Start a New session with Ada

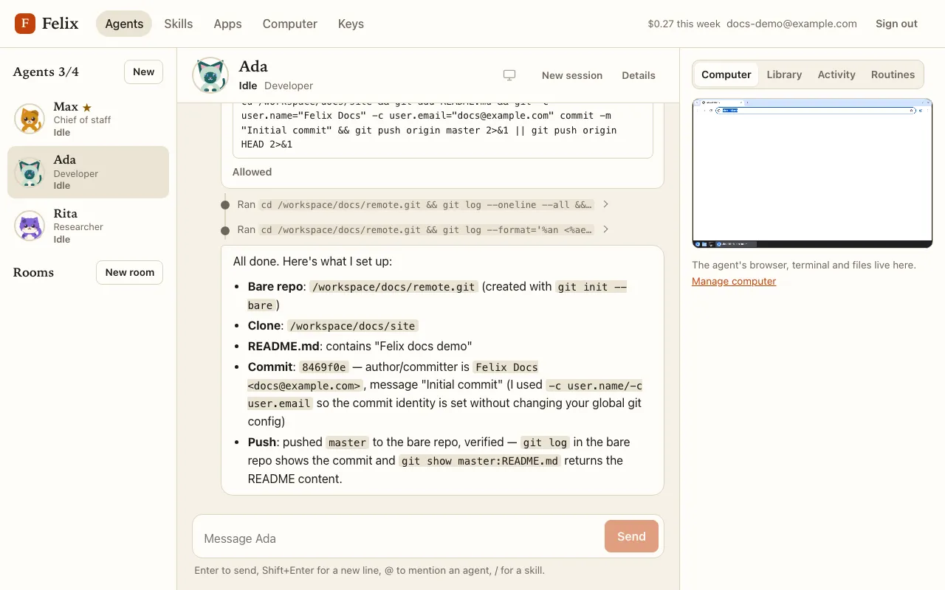pyautogui.click(x=572, y=75)
